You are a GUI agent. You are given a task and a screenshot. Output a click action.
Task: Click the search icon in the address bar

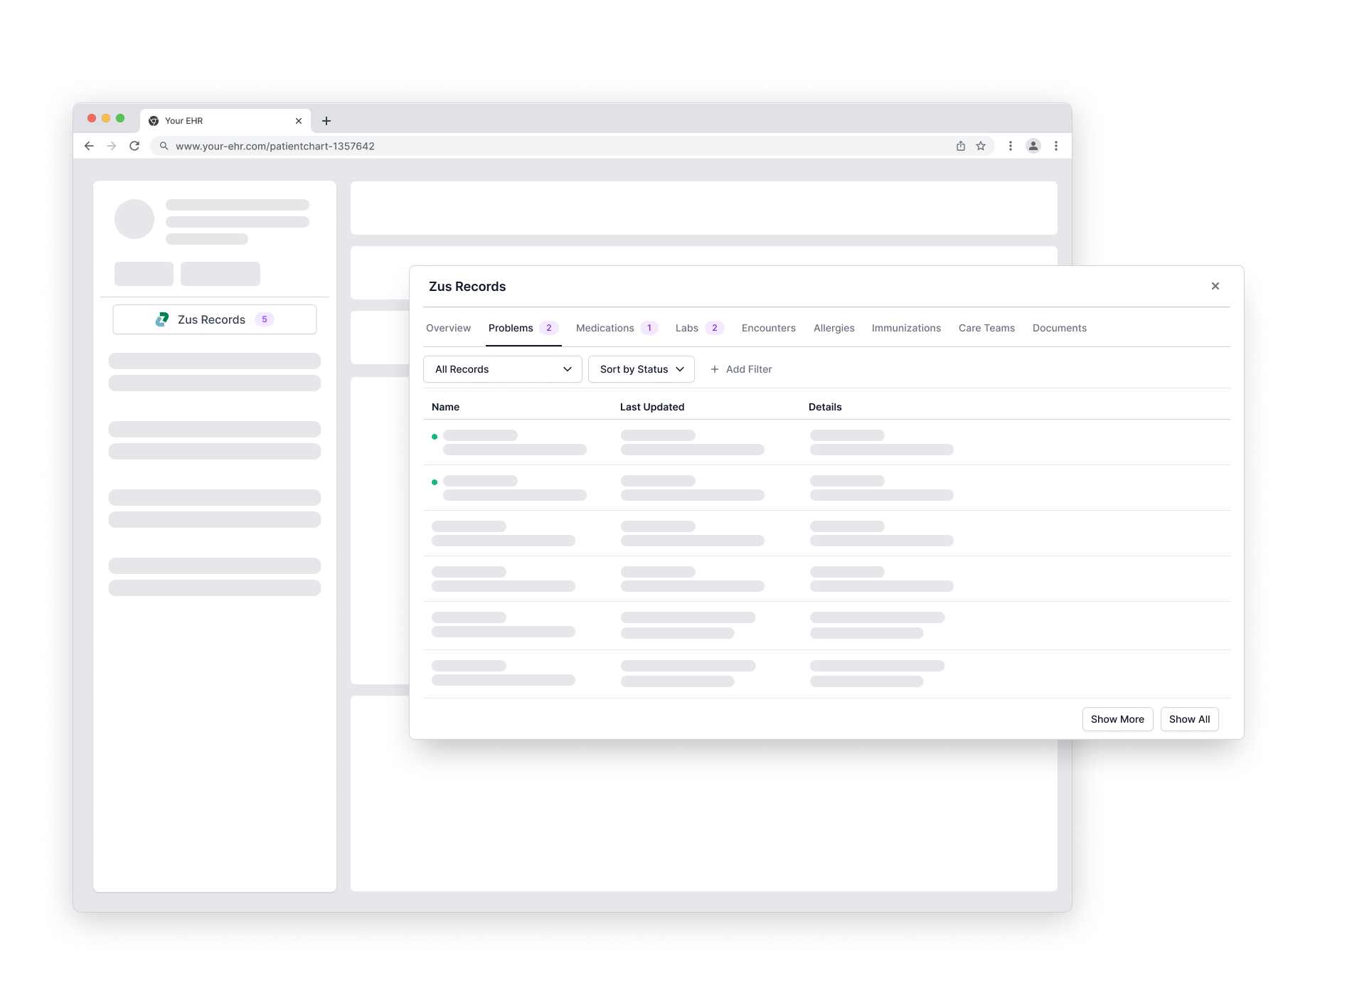[x=164, y=146]
